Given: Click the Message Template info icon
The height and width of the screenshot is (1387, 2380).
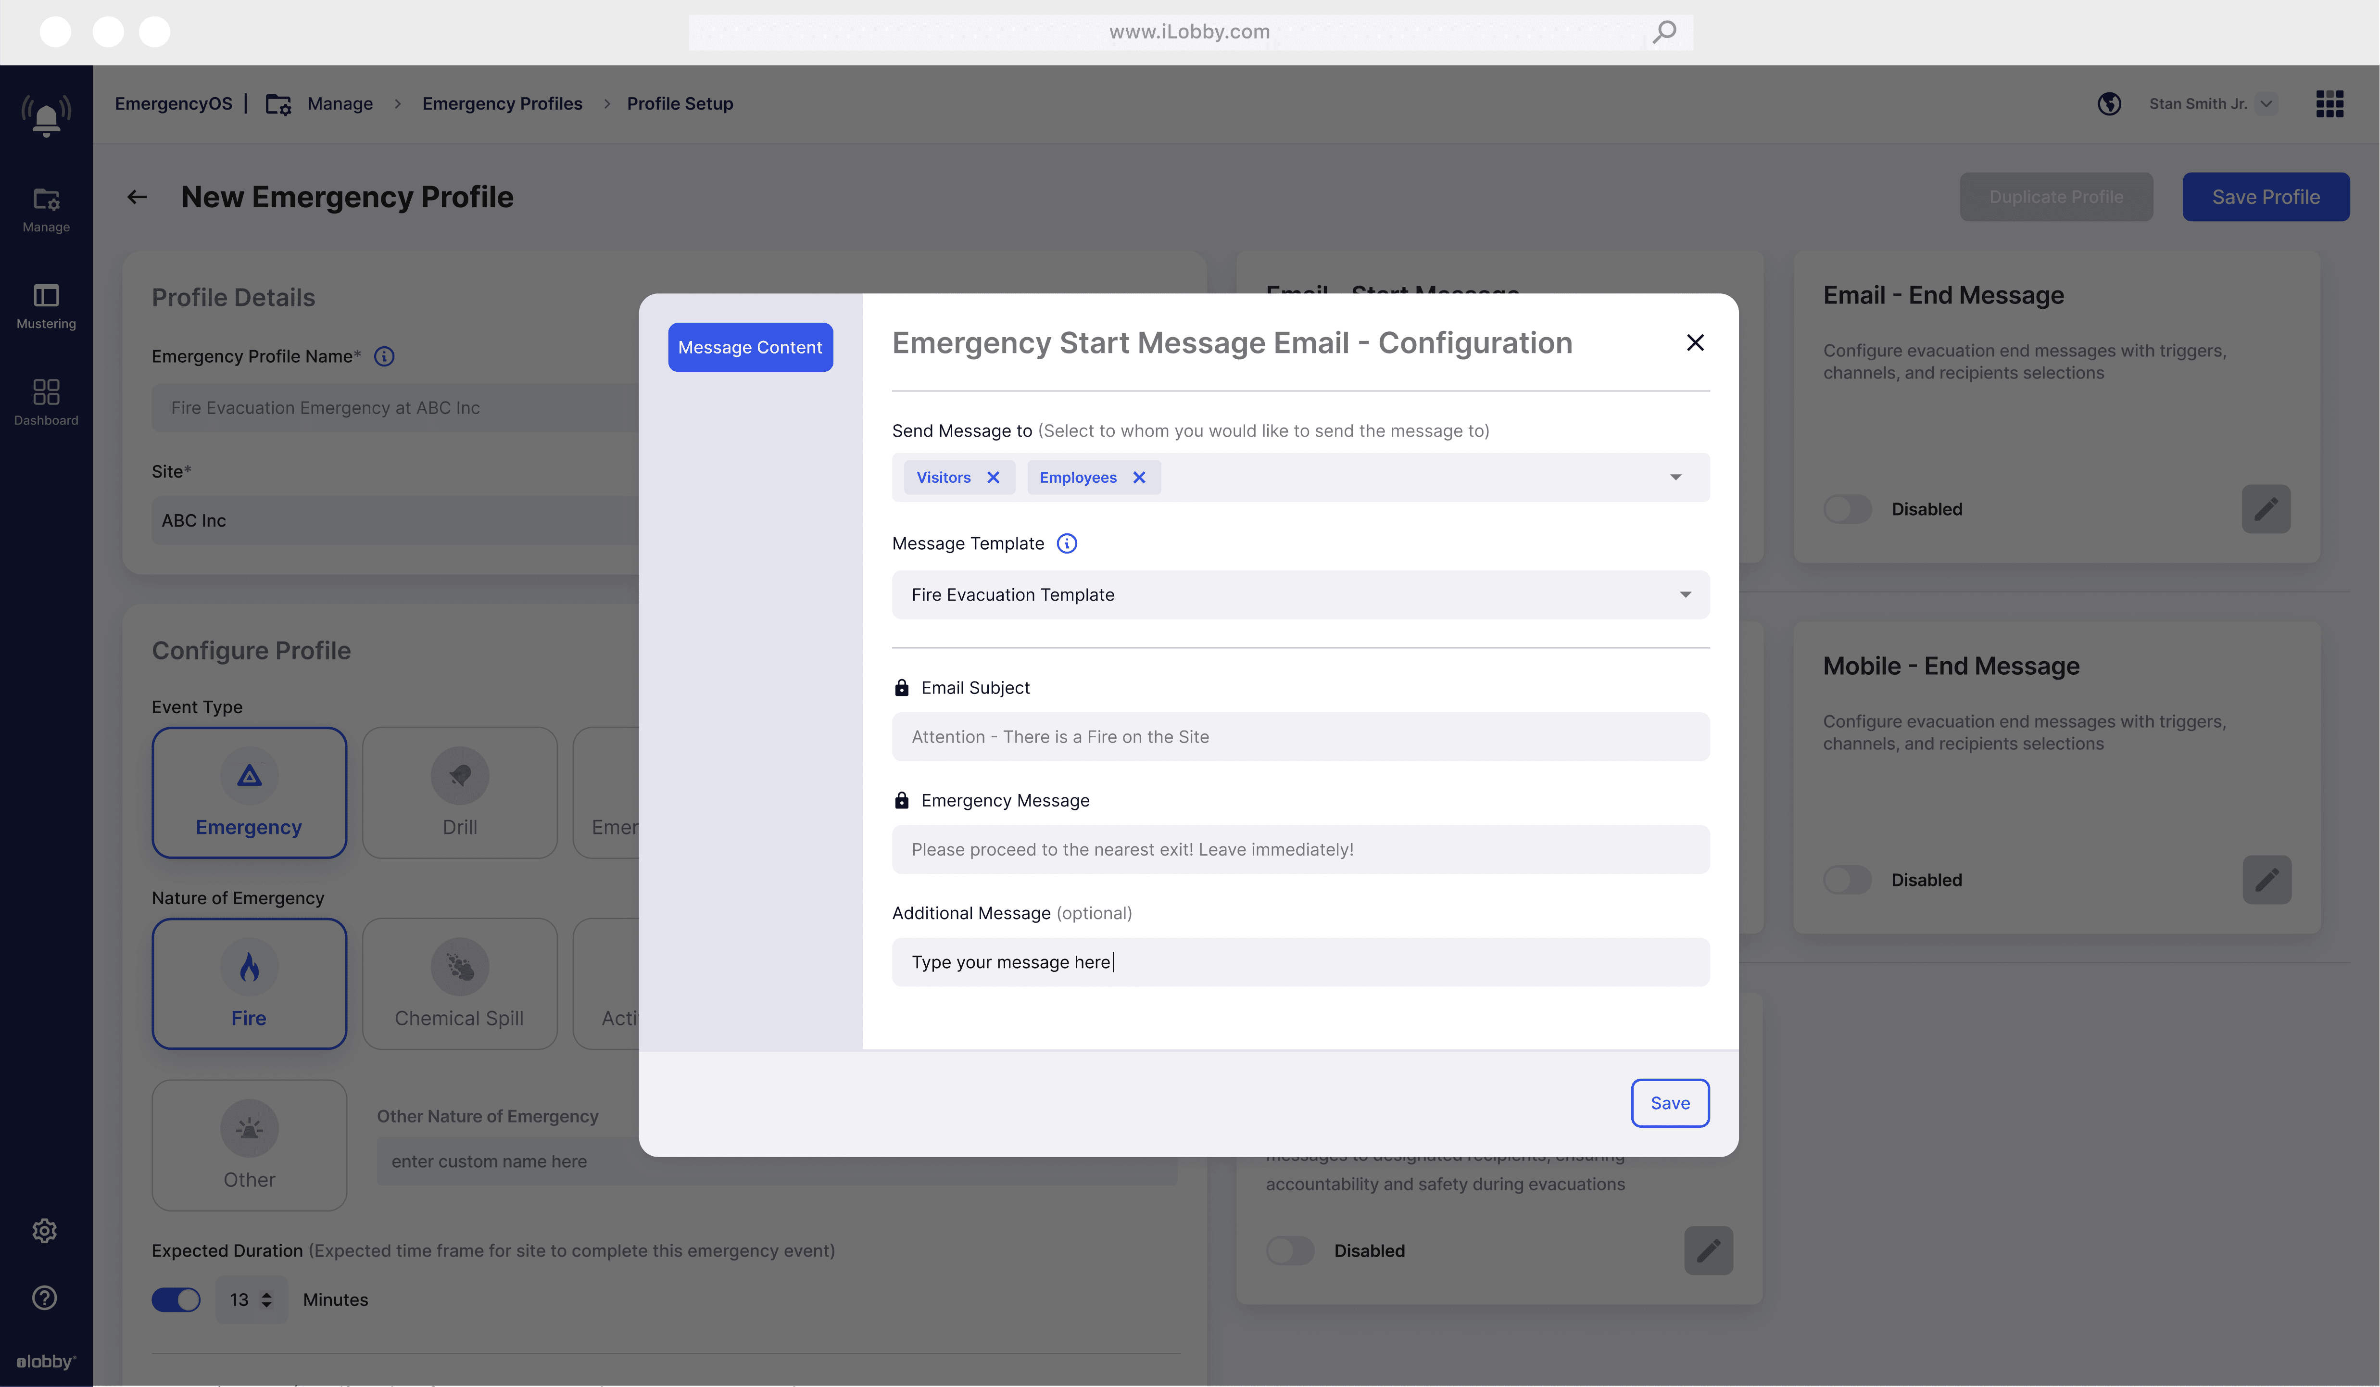Looking at the screenshot, I should (1066, 543).
